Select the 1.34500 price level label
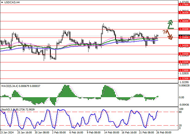190x135 pixels. [x=184, y=46]
